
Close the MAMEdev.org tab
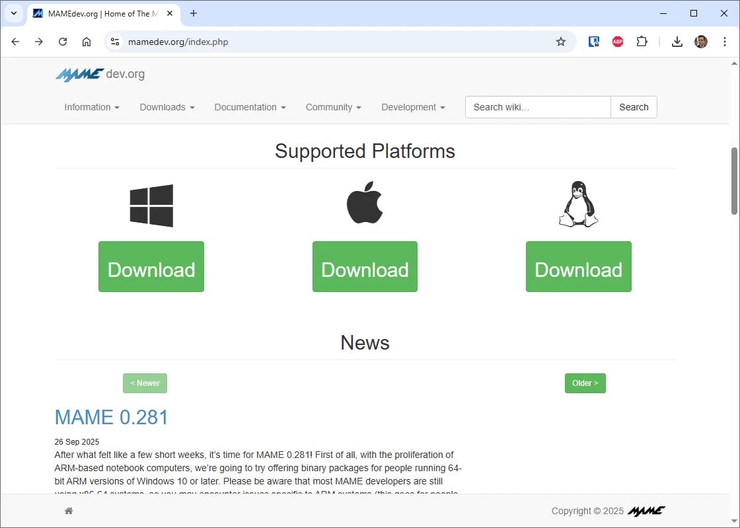[x=170, y=14]
